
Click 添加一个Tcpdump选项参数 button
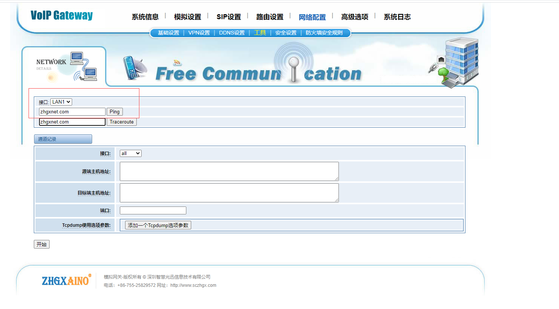[x=158, y=225]
